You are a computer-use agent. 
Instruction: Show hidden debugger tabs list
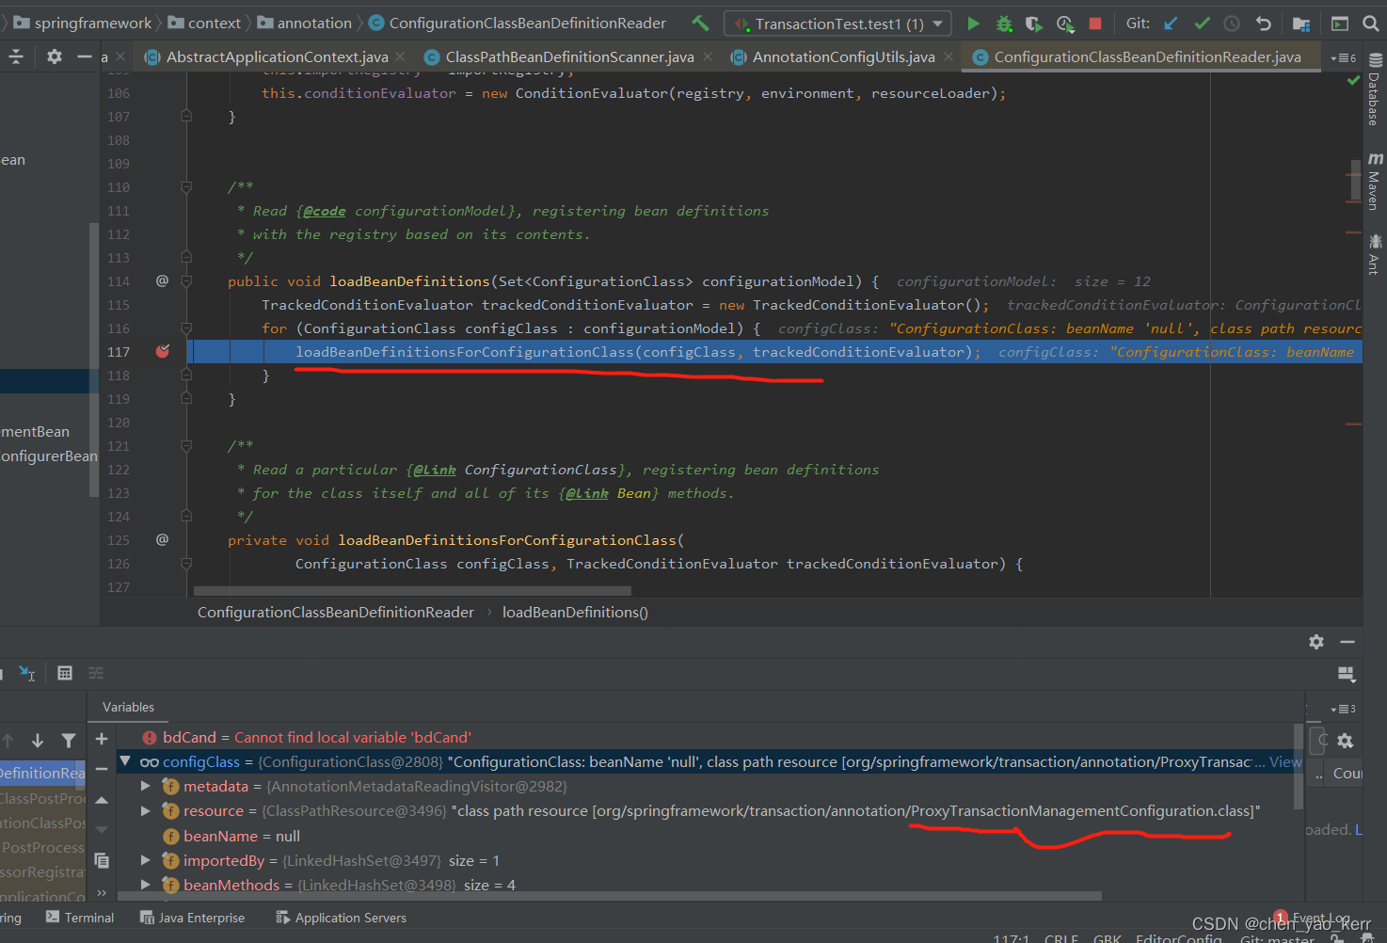click(1344, 709)
